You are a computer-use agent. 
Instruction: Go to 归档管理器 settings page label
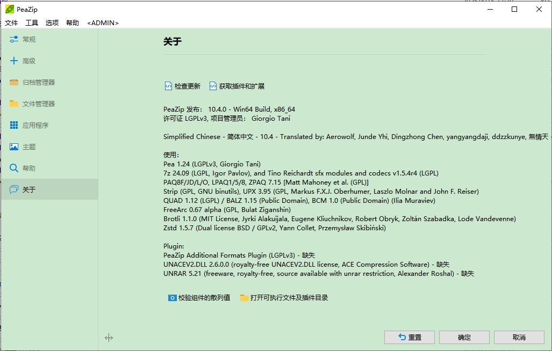tap(39, 82)
